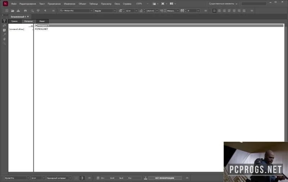
Task: Align text center
Action: pos(219,11)
